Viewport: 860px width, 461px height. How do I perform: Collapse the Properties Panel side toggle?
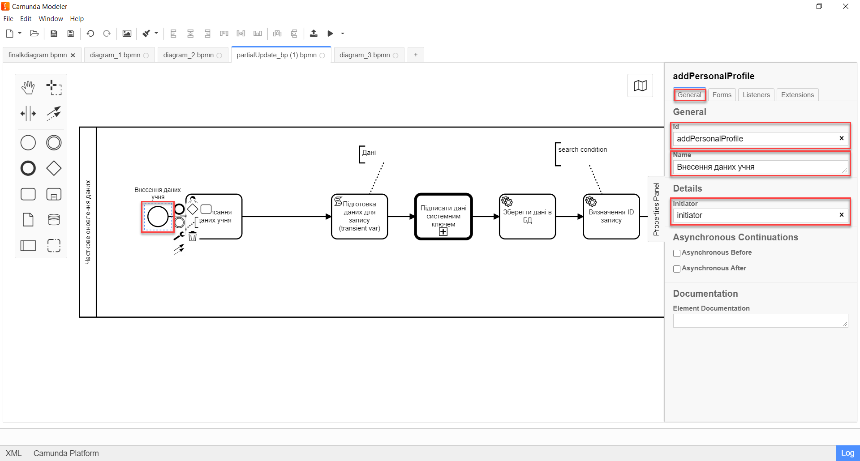pos(656,209)
